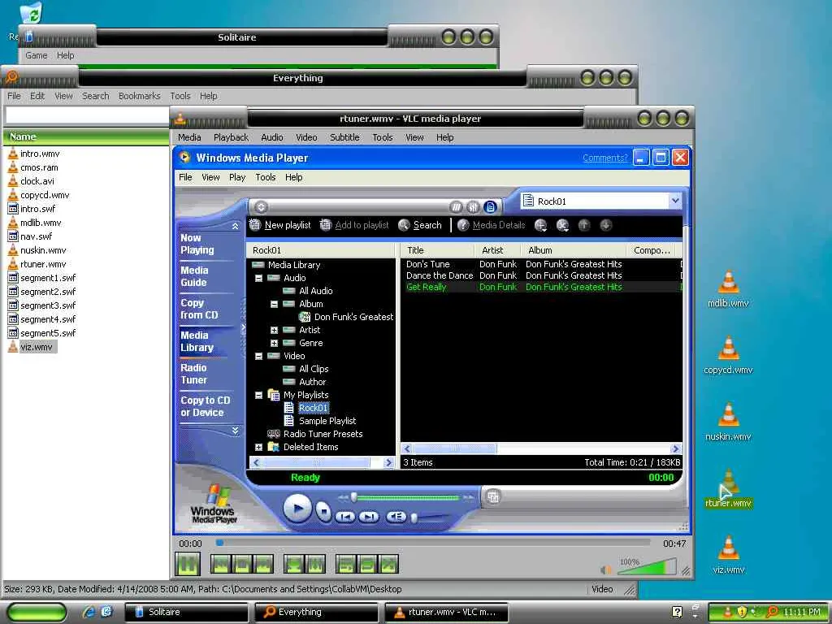Open Bookmarks menu in Everything window
832x624 pixels.
click(x=140, y=96)
